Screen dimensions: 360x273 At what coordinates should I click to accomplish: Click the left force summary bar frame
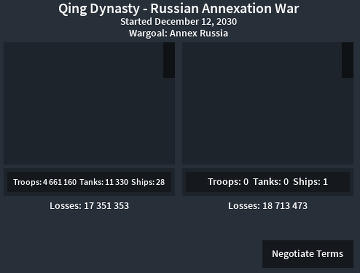[x=89, y=182]
